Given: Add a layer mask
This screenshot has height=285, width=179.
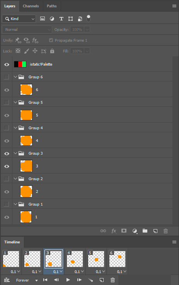Looking at the screenshot, I should click(124, 231).
